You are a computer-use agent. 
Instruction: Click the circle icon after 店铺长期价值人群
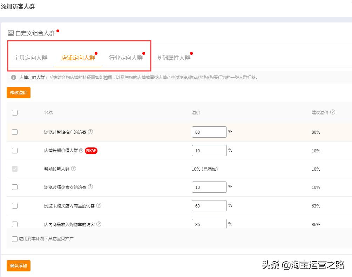[81, 151]
